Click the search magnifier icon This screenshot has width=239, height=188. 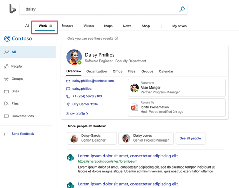[182, 9]
